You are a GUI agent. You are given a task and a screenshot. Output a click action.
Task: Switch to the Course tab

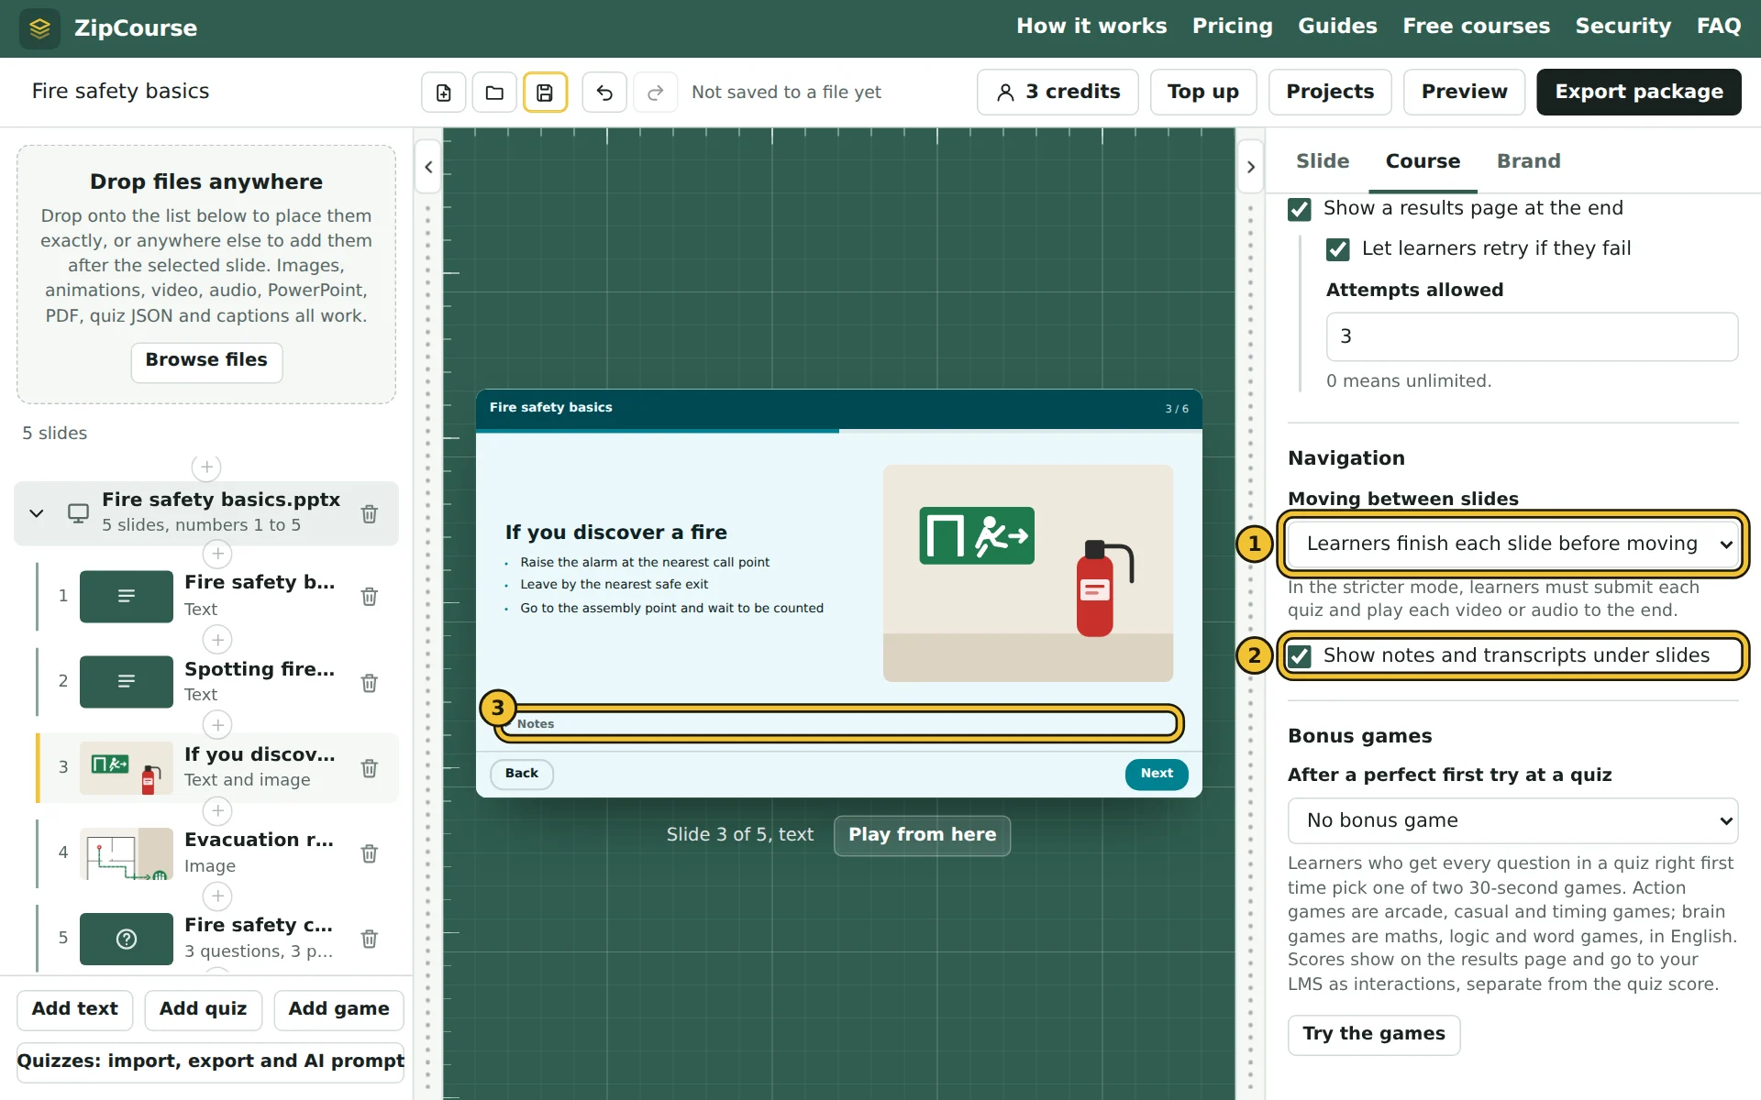click(1423, 161)
